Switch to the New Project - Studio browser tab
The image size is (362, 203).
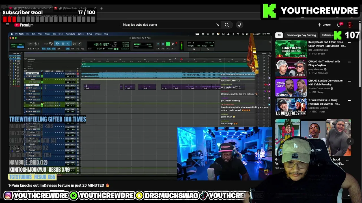click(75, 8)
